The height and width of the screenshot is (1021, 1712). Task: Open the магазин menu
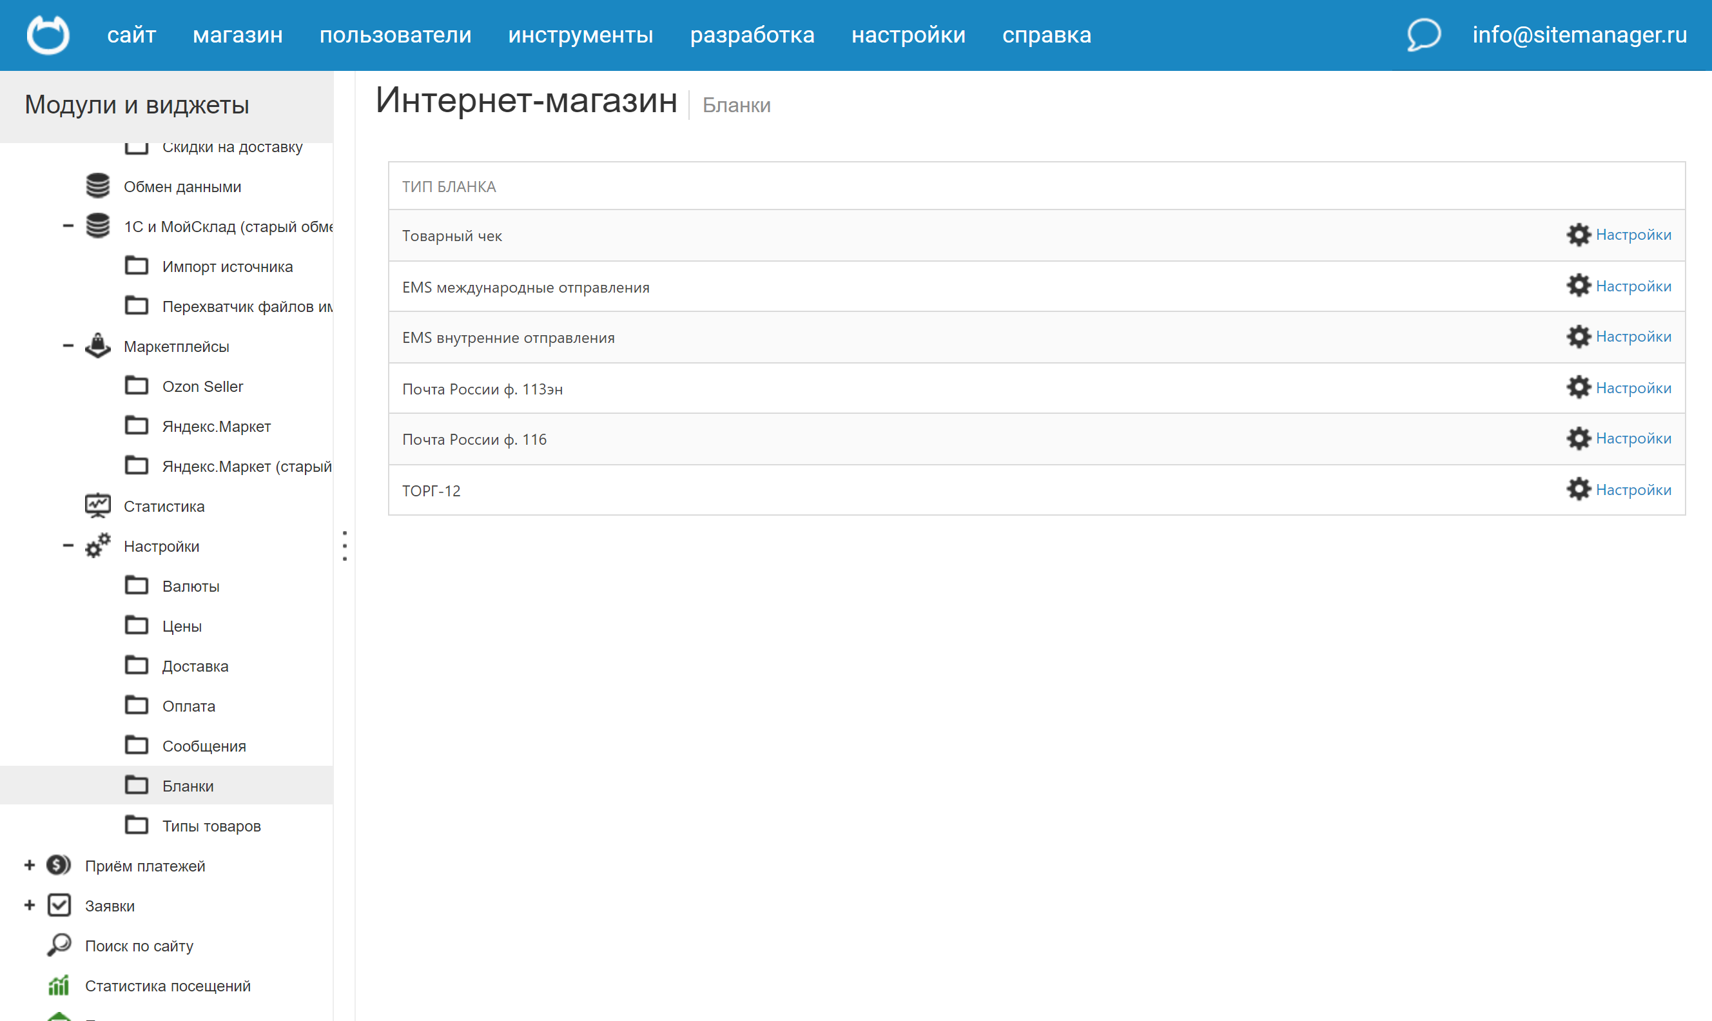[x=237, y=34]
